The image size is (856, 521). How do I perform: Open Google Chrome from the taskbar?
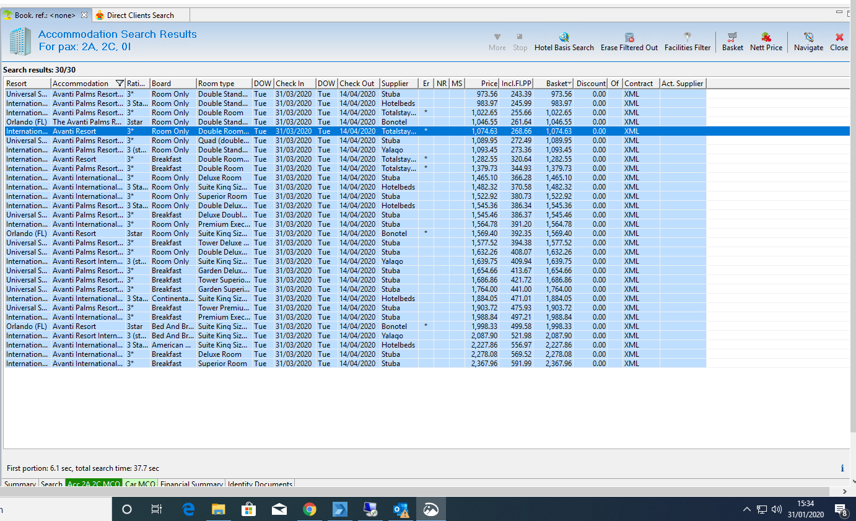309,509
